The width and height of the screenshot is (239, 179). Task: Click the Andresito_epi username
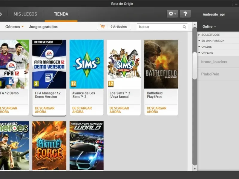point(214,14)
